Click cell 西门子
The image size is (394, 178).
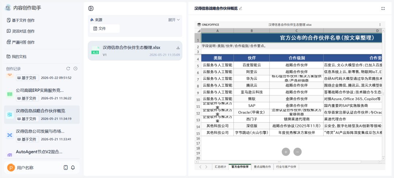pyautogui.click(x=251, y=119)
